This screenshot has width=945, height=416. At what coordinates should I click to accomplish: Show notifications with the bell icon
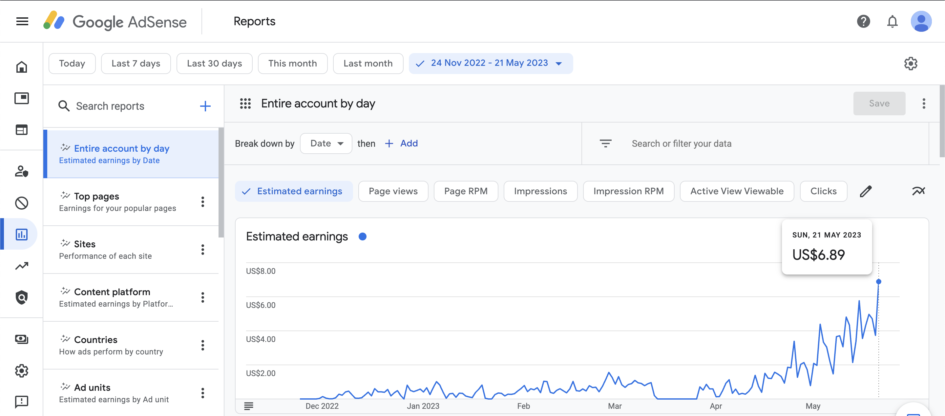coord(892,21)
